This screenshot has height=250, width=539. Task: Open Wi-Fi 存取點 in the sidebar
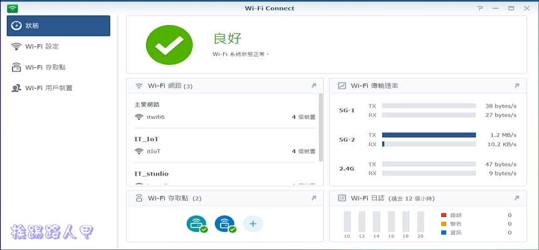[x=45, y=67]
